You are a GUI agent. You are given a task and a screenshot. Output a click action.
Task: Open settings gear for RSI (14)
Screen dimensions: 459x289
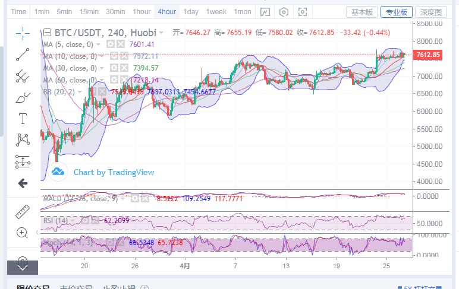point(85,220)
